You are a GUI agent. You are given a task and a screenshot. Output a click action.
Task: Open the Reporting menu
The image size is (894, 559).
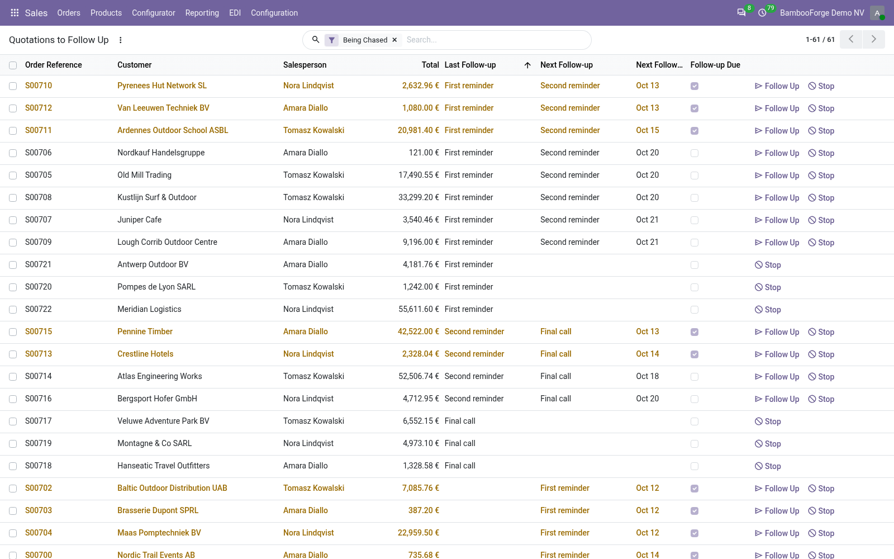(x=202, y=12)
